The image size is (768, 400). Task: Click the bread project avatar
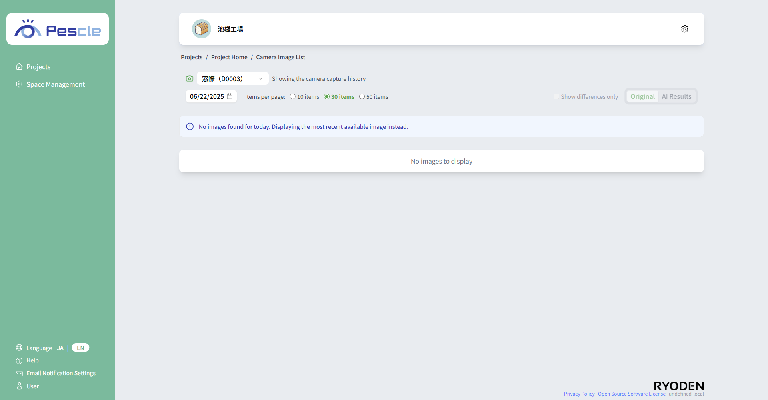202,29
